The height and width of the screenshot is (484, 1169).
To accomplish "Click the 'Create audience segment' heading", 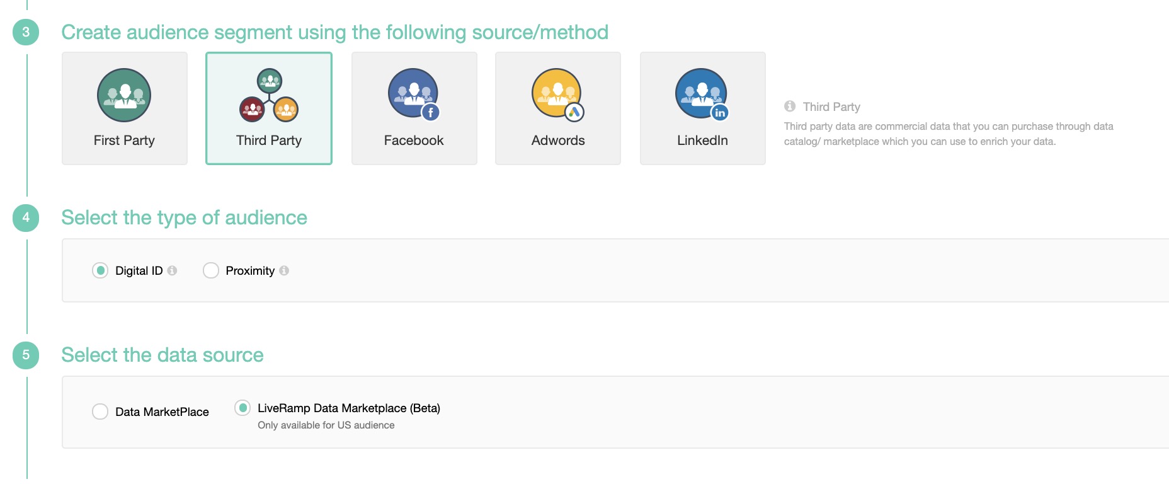I will [x=334, y=32].
